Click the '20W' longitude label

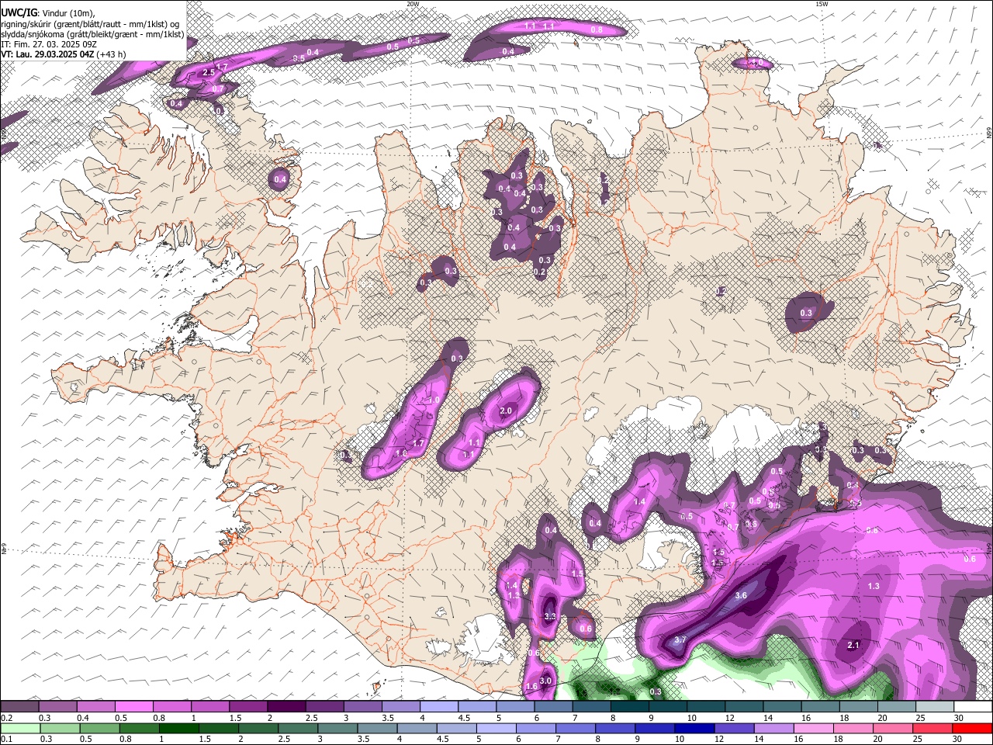pos(413,4)
